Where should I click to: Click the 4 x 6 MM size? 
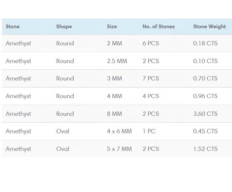(x=119, y=131)
